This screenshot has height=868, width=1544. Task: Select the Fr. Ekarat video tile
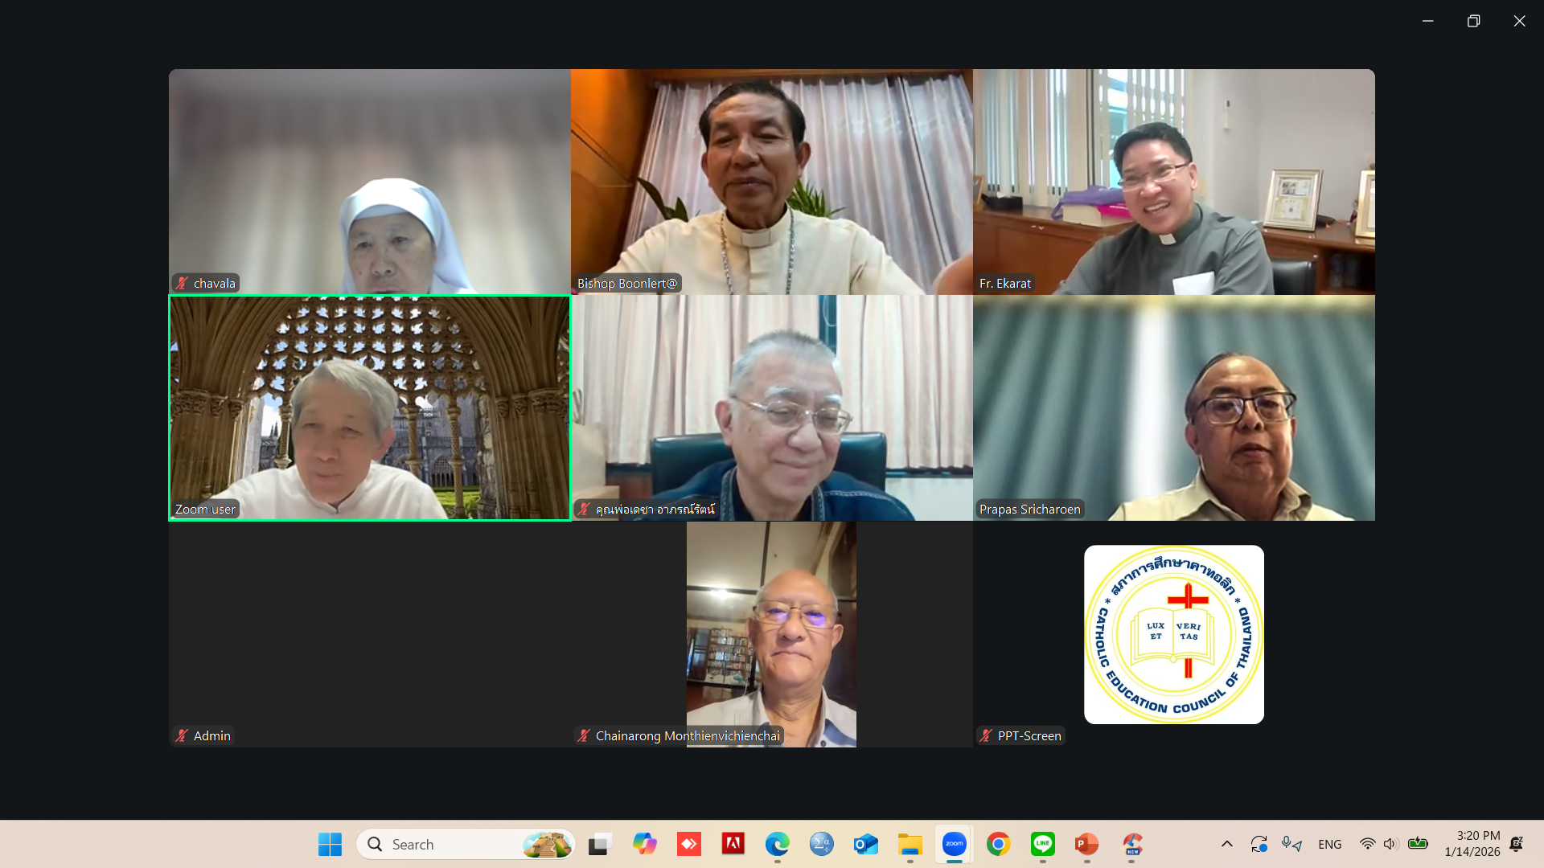coord(1173,181)
